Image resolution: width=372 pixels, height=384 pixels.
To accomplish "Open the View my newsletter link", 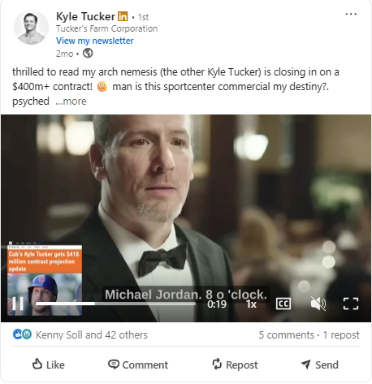I will (94, 41).
